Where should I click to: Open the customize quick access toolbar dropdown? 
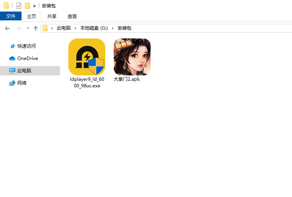35,6
